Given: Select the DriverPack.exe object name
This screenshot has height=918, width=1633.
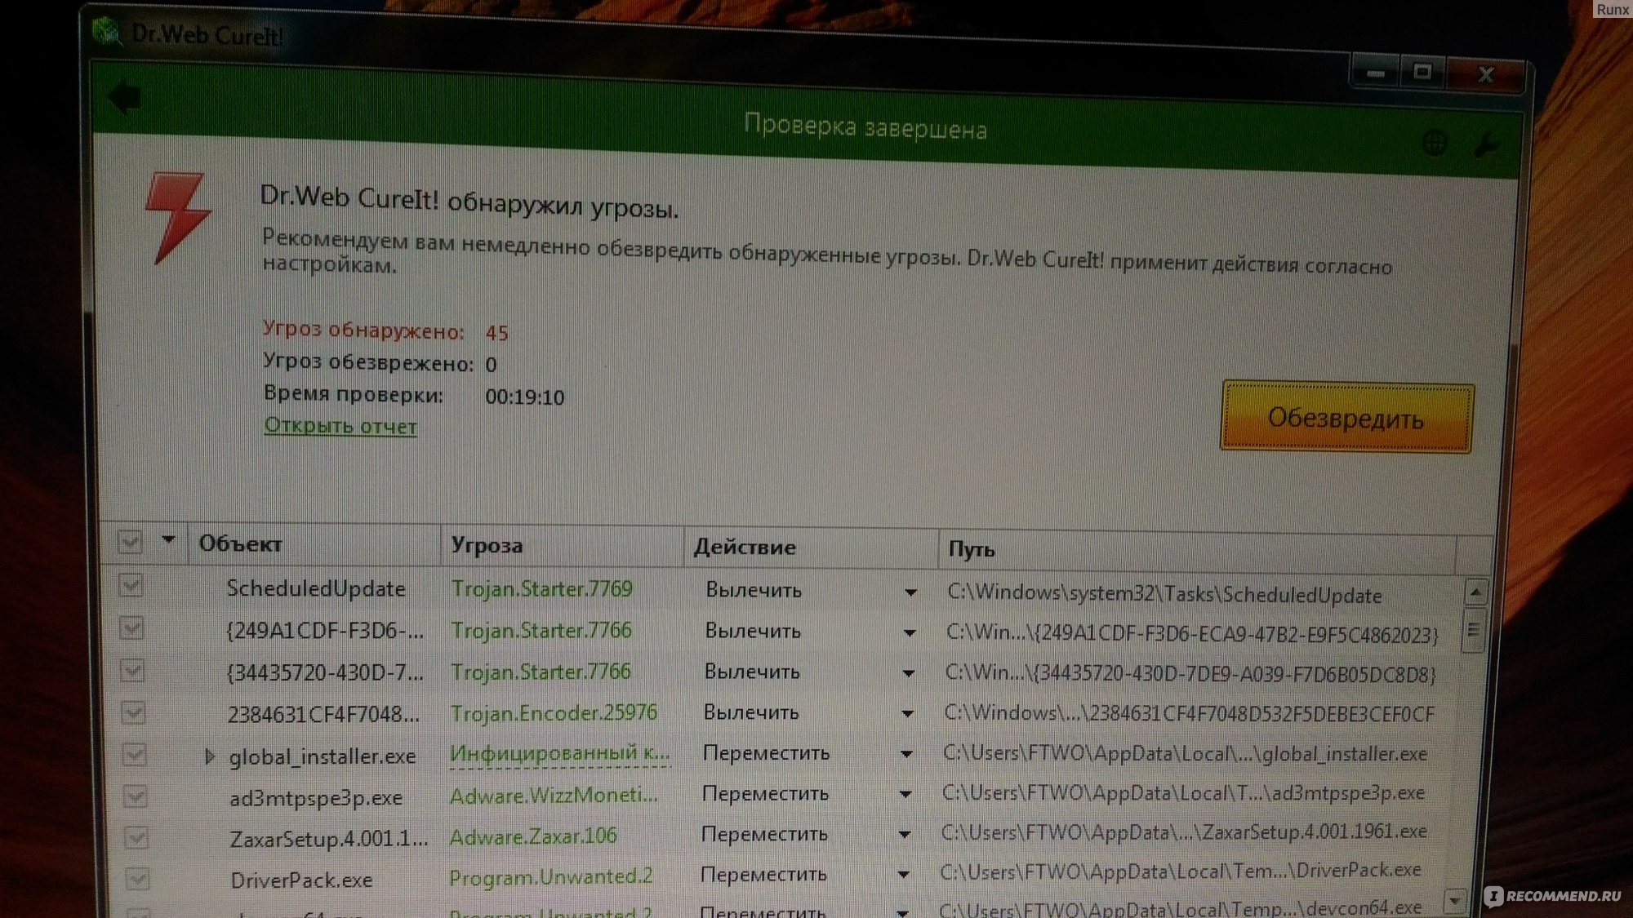Looking at the screenshot, I should pyautogui.click(x=301, y=880).
